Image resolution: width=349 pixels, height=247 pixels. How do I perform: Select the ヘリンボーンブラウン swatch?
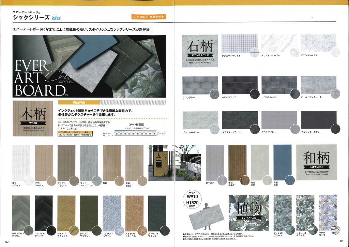point(21,213)
